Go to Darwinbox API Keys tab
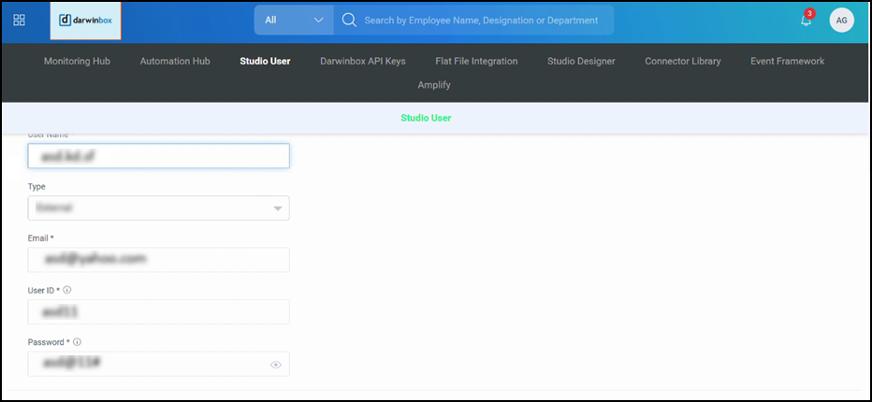 pyautogui.click(x=363, y=62)
